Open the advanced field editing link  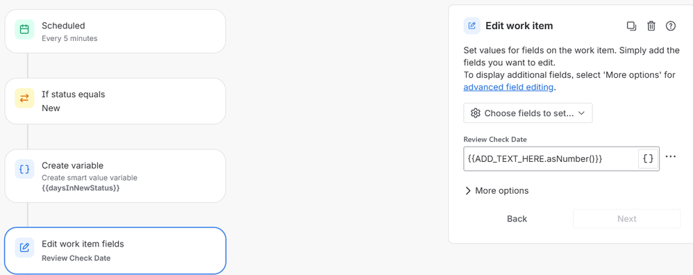point(508,87)
